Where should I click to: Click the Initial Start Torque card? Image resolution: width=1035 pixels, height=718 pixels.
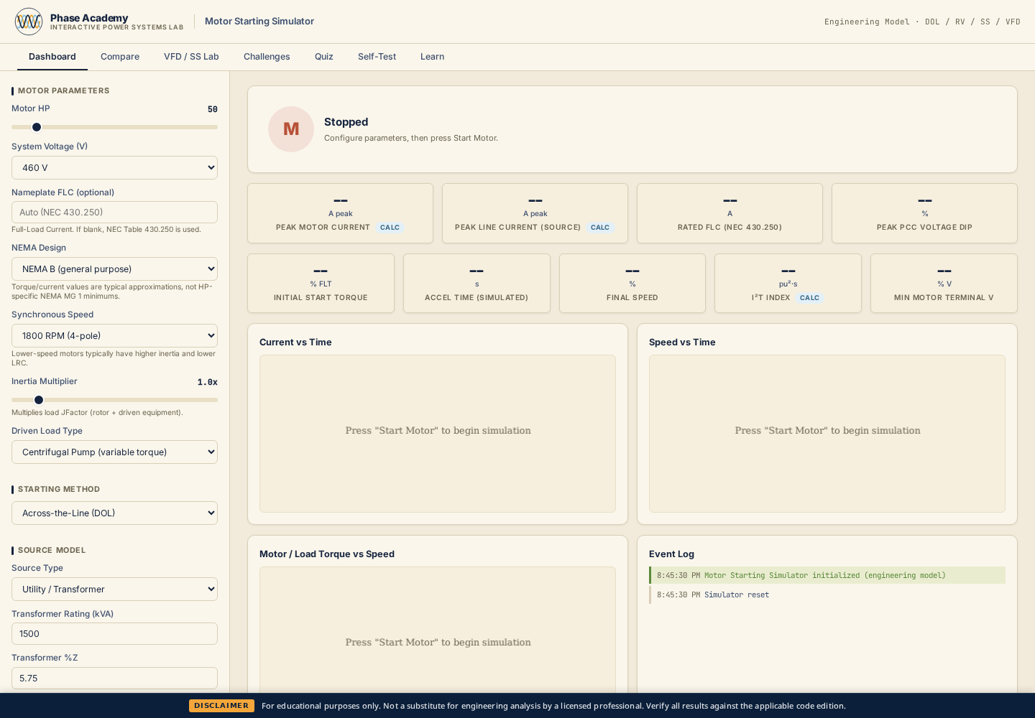(x=321, y=284)
